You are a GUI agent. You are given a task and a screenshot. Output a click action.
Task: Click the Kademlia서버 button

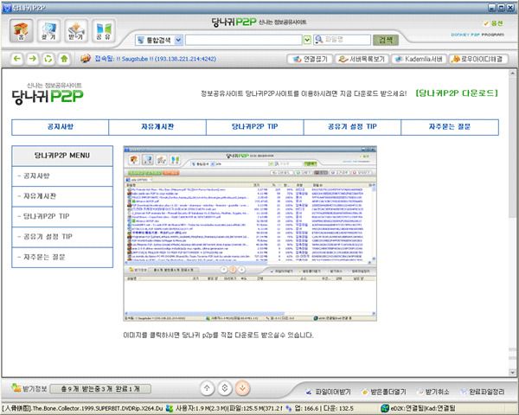(419, 59)
